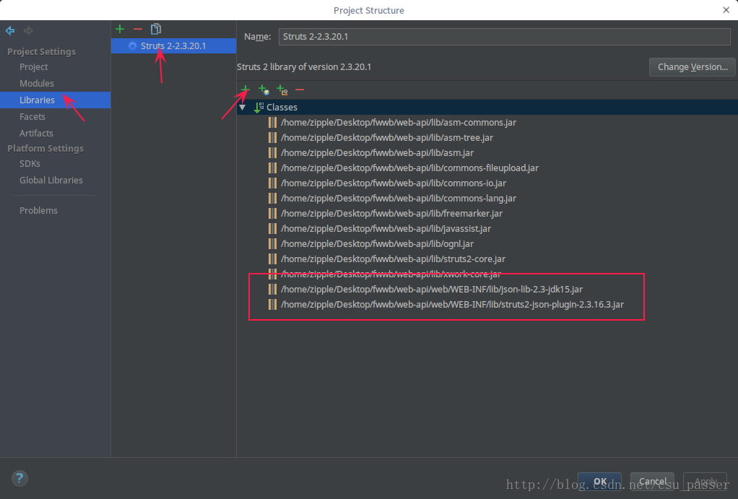738x499 pixels.
Task: Select the Struts 2-2.3.20.1 library entry
Action: pos(173,45)
